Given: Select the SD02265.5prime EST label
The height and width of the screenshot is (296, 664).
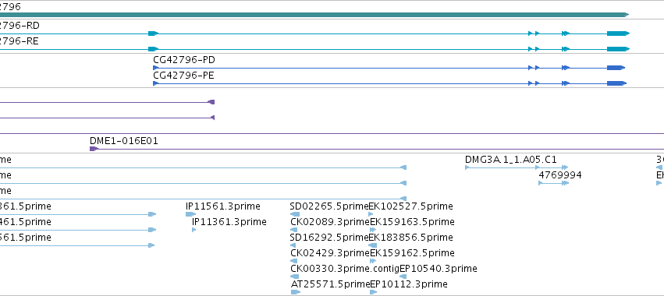Looking at the screenshot, I should click(x=329, y=206).
